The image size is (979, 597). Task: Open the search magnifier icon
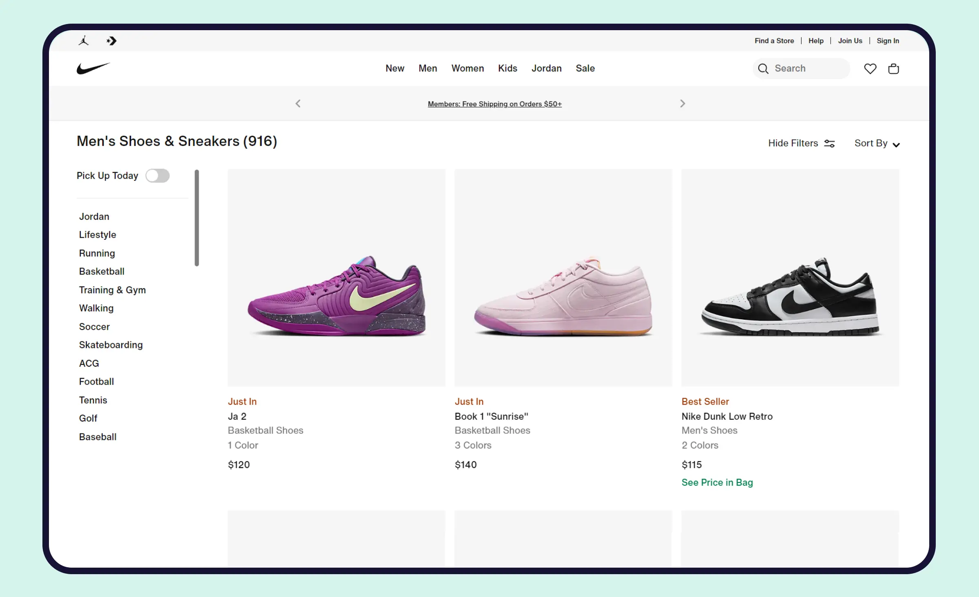pyautogui.click(x=763, y=68)
